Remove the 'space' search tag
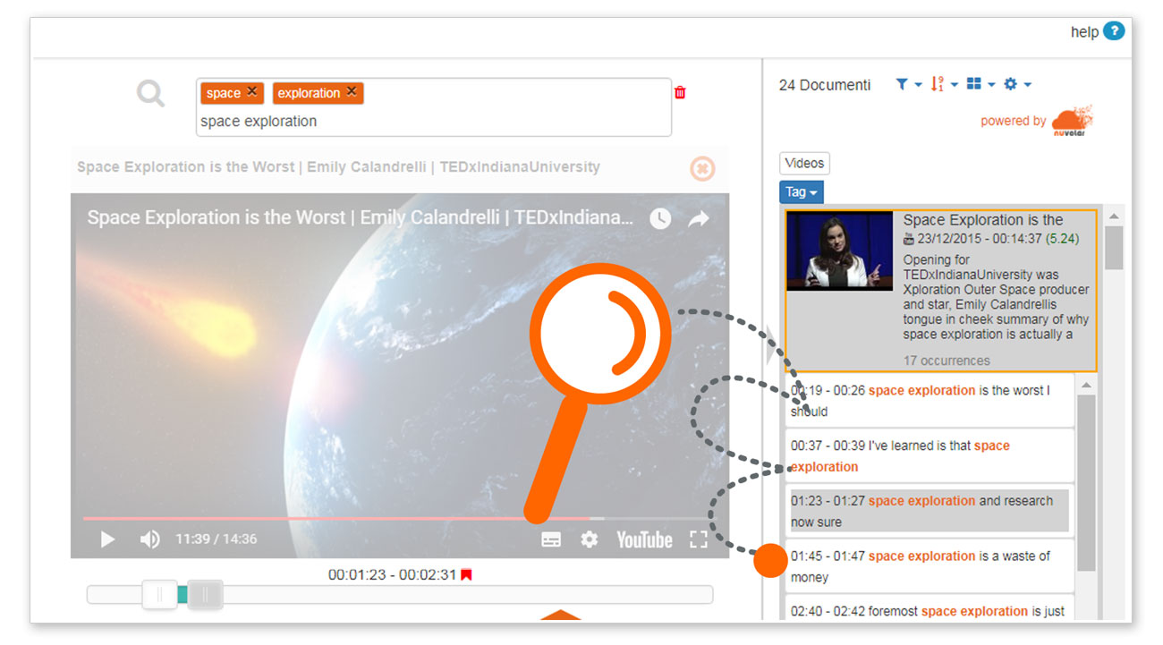Viewport: 1163px width, 645px height. click(252, 91)
